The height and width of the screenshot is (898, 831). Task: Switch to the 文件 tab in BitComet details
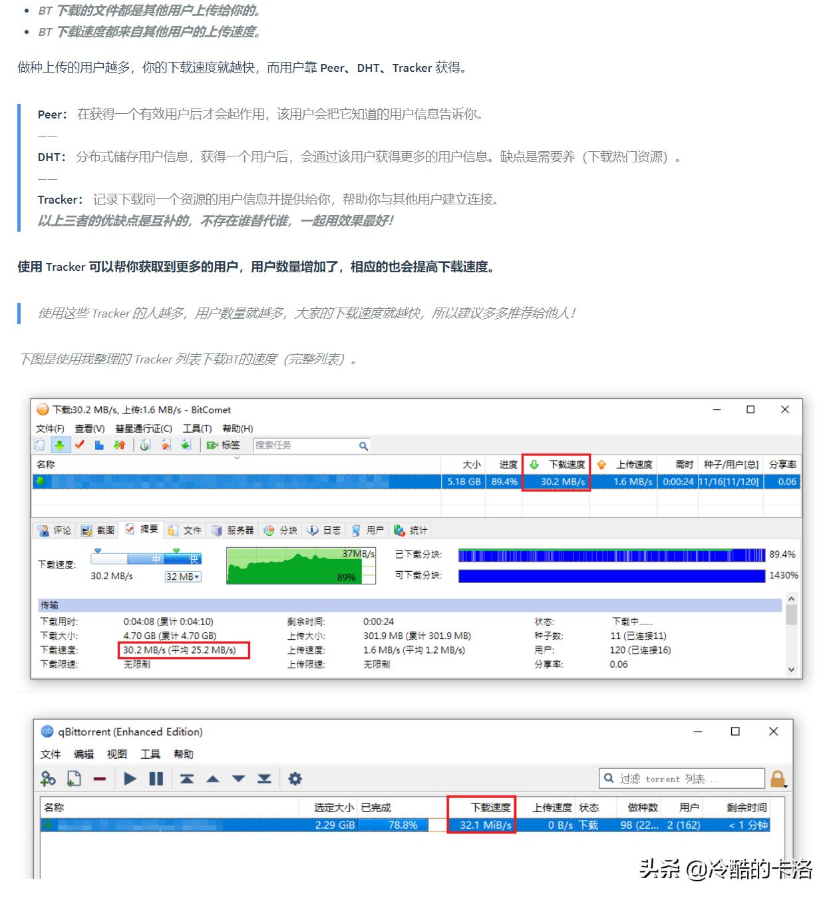[185, 531]
